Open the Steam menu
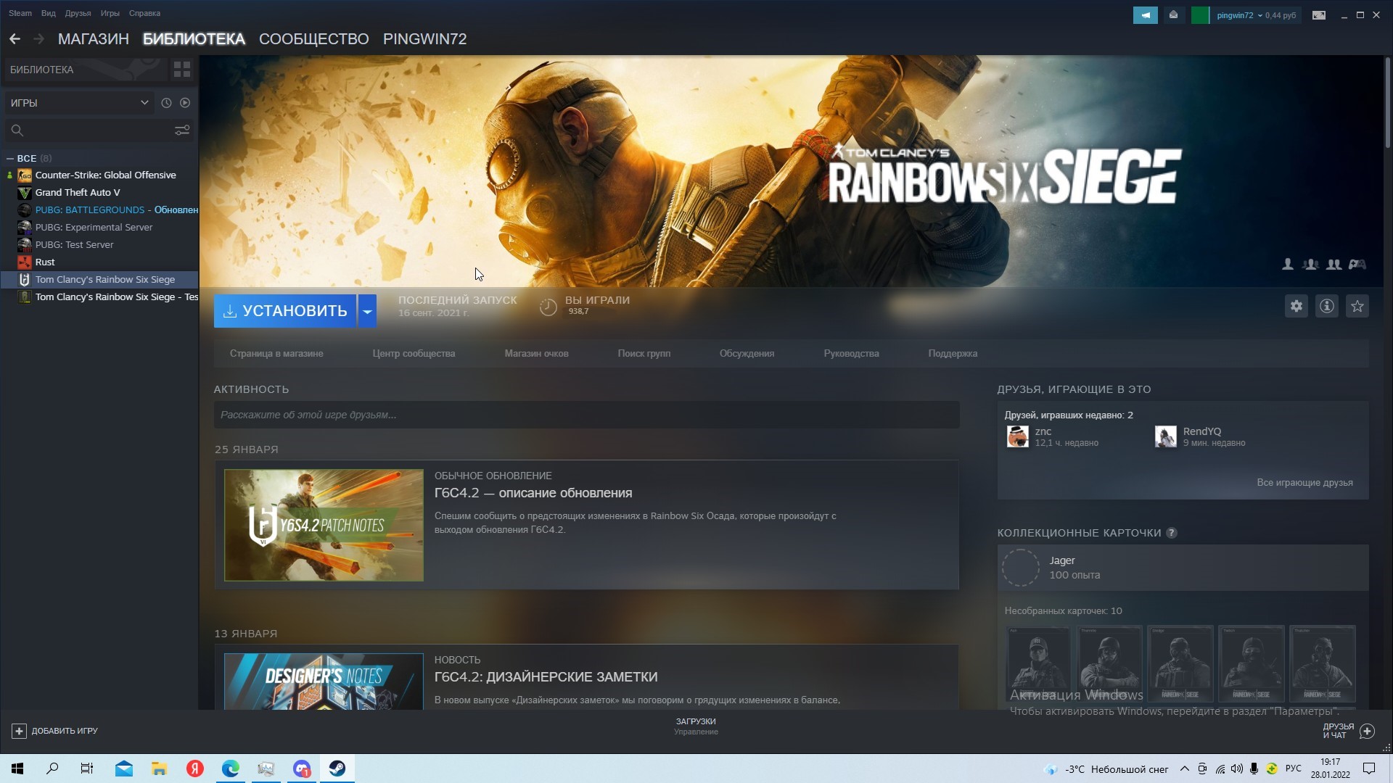The height and width of the screenshot is (783, 1393). [20, 13]
